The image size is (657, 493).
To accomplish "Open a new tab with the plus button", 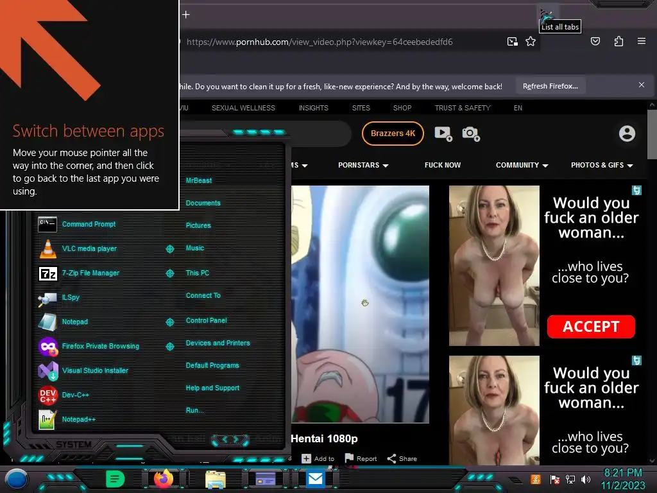I will coord(186,15).
